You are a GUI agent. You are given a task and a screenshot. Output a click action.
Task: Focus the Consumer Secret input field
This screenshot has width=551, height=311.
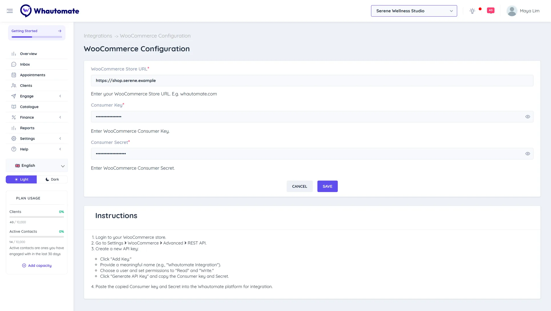pos(312,154)
